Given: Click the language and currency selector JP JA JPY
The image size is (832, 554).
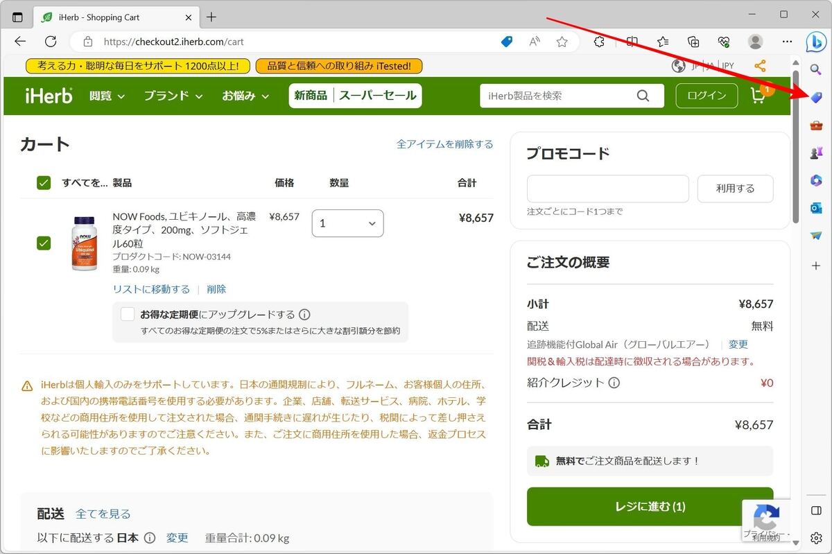Looking at the screenshot, I should tap(703, 66).
